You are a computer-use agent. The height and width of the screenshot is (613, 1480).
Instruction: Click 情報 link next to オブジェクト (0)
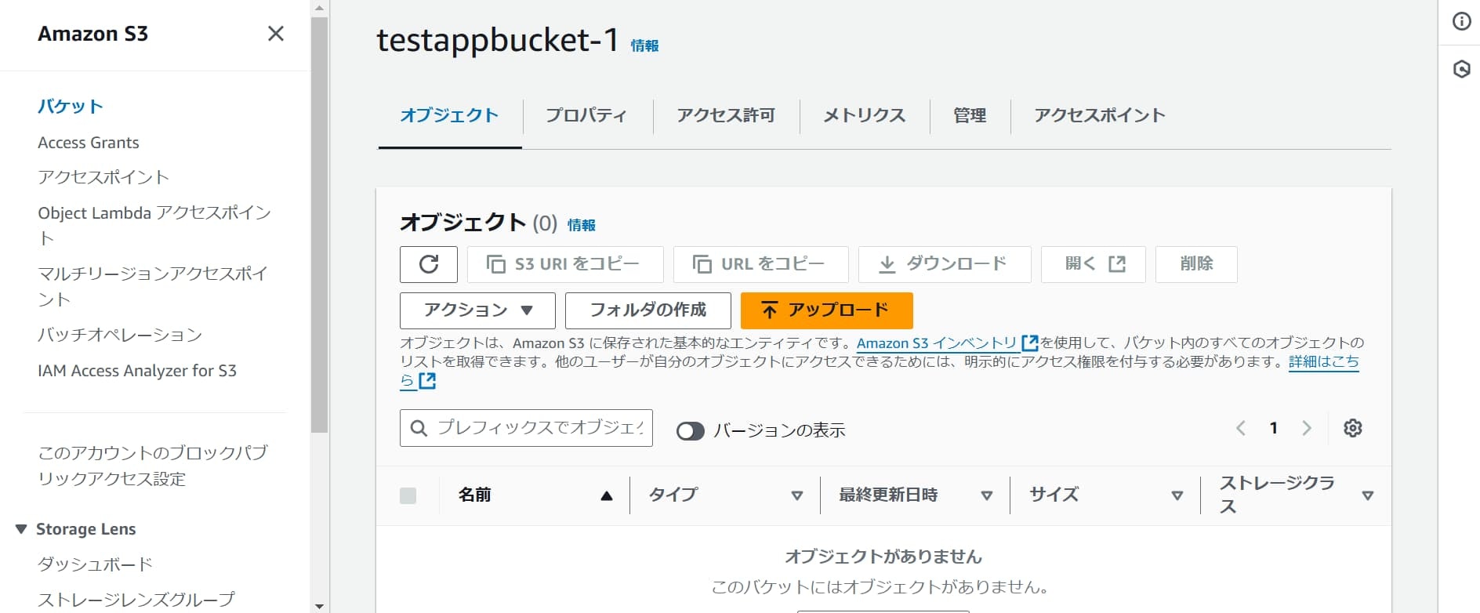581,226
